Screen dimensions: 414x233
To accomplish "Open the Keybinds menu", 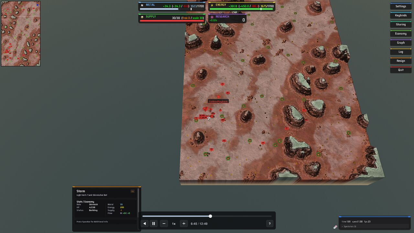I will (x=401, y=15).
